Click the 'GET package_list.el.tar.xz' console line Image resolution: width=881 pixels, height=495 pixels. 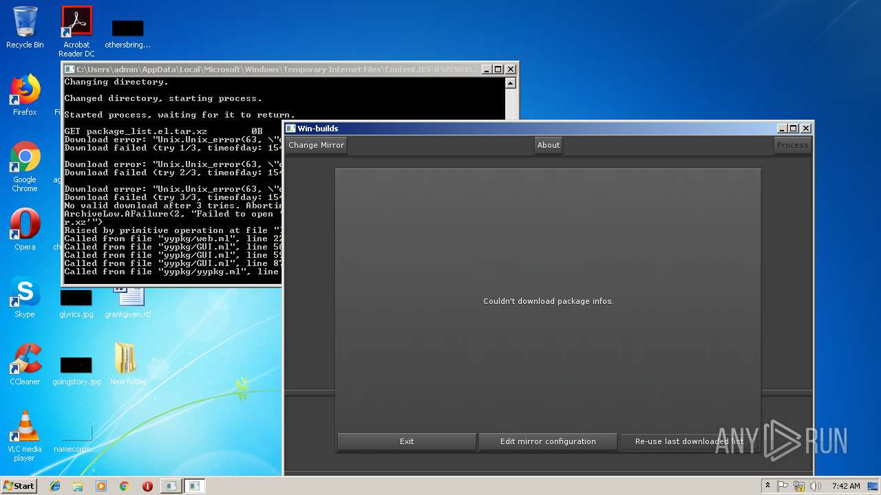pyautogui.click(x=163, y=131)
